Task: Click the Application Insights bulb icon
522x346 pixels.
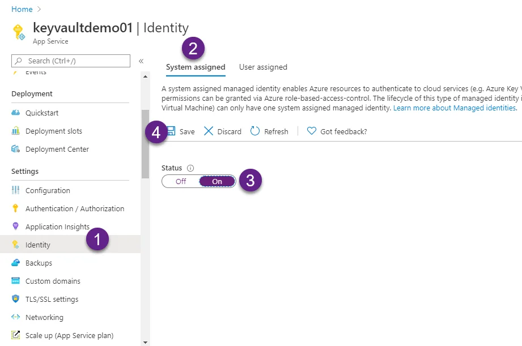Action: [15, 227]
